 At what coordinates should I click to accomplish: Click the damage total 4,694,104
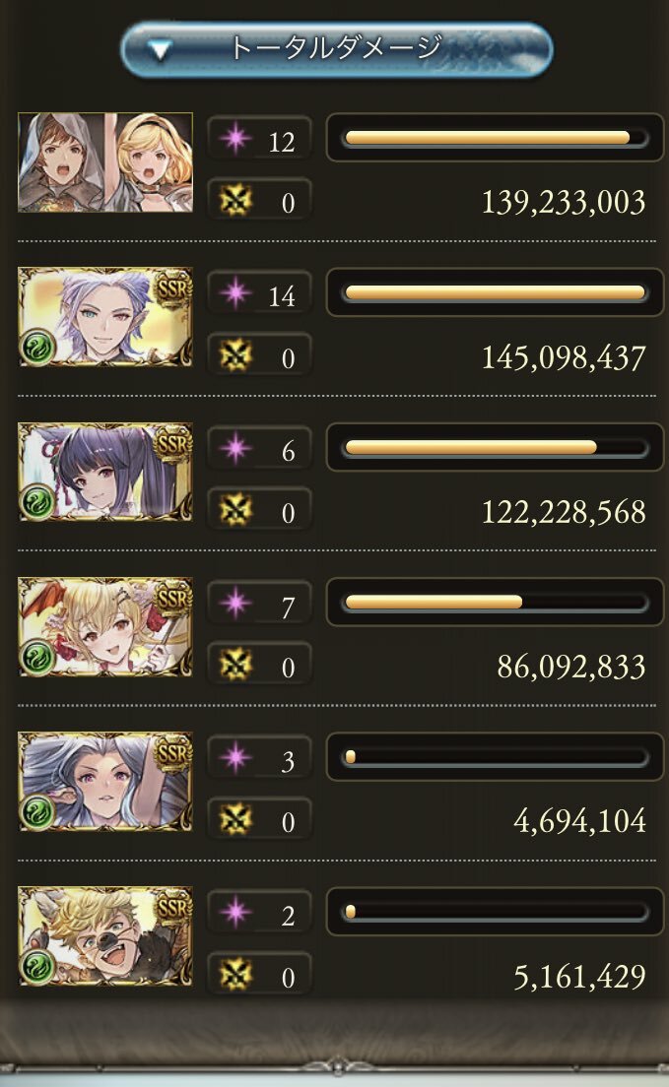(x=580, y=821)
